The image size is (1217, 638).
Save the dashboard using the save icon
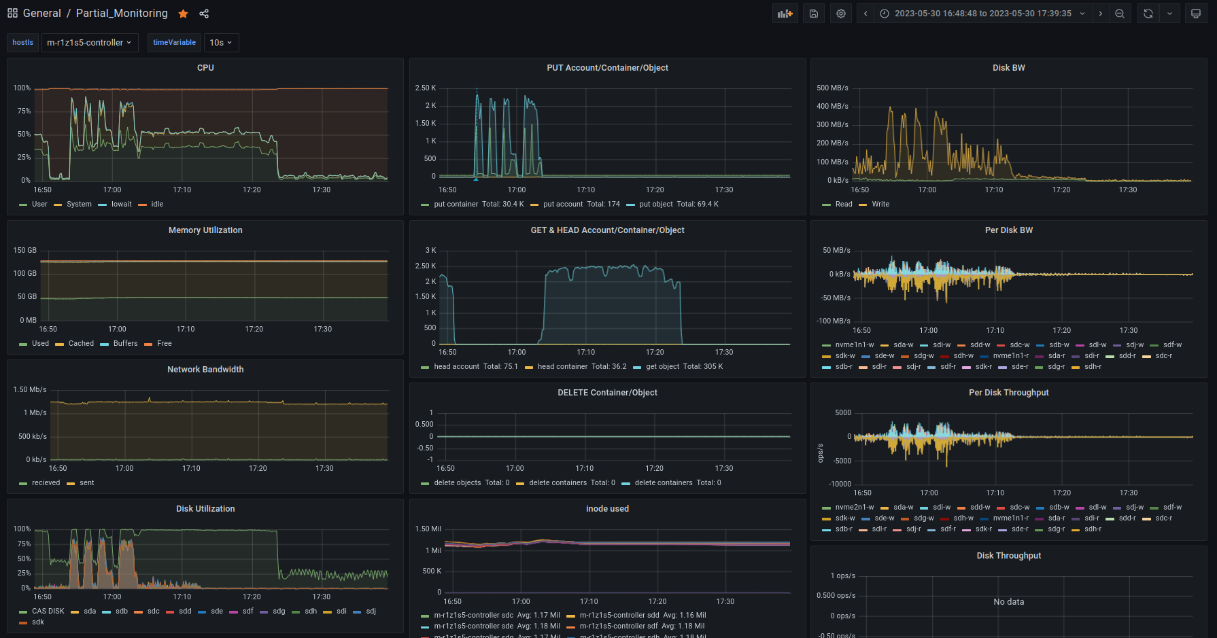pyautogui.click(x=814, y=14)
